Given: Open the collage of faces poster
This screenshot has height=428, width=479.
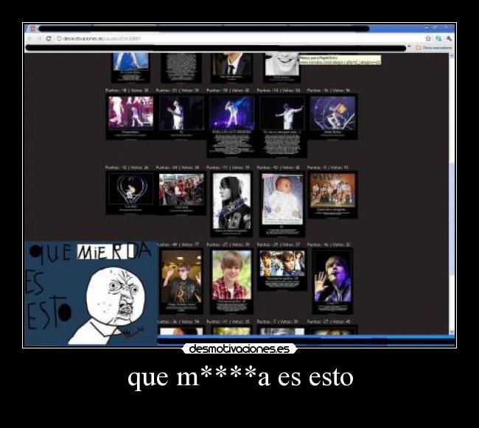Looking at the screenshot, I should click(282, 270).
